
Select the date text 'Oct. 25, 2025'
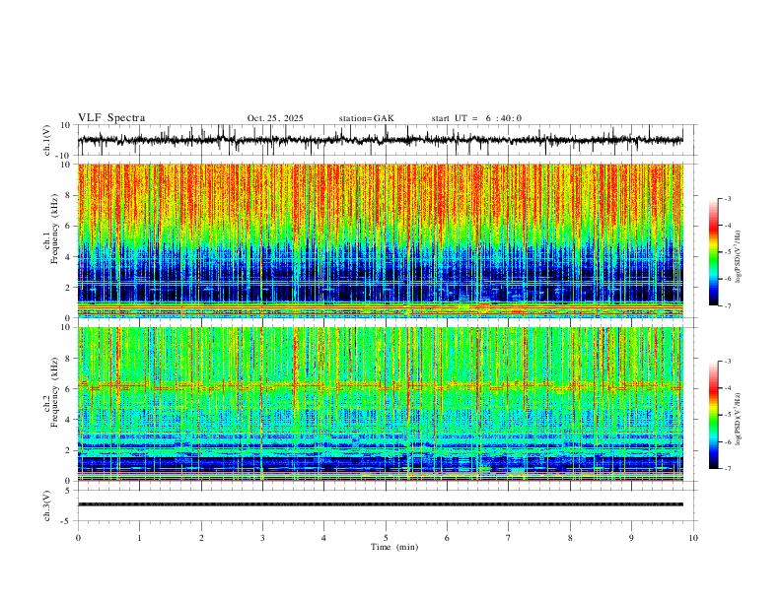point(275,118)
